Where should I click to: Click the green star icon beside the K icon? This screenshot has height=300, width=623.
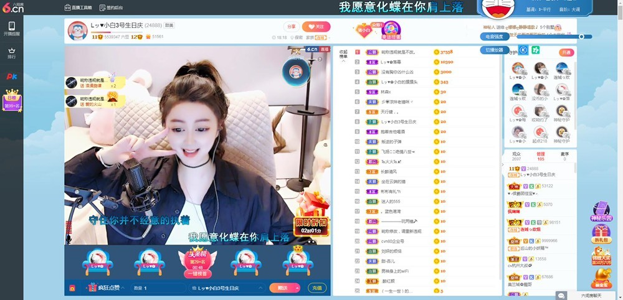pyautogui.click(x=536, y=50)
